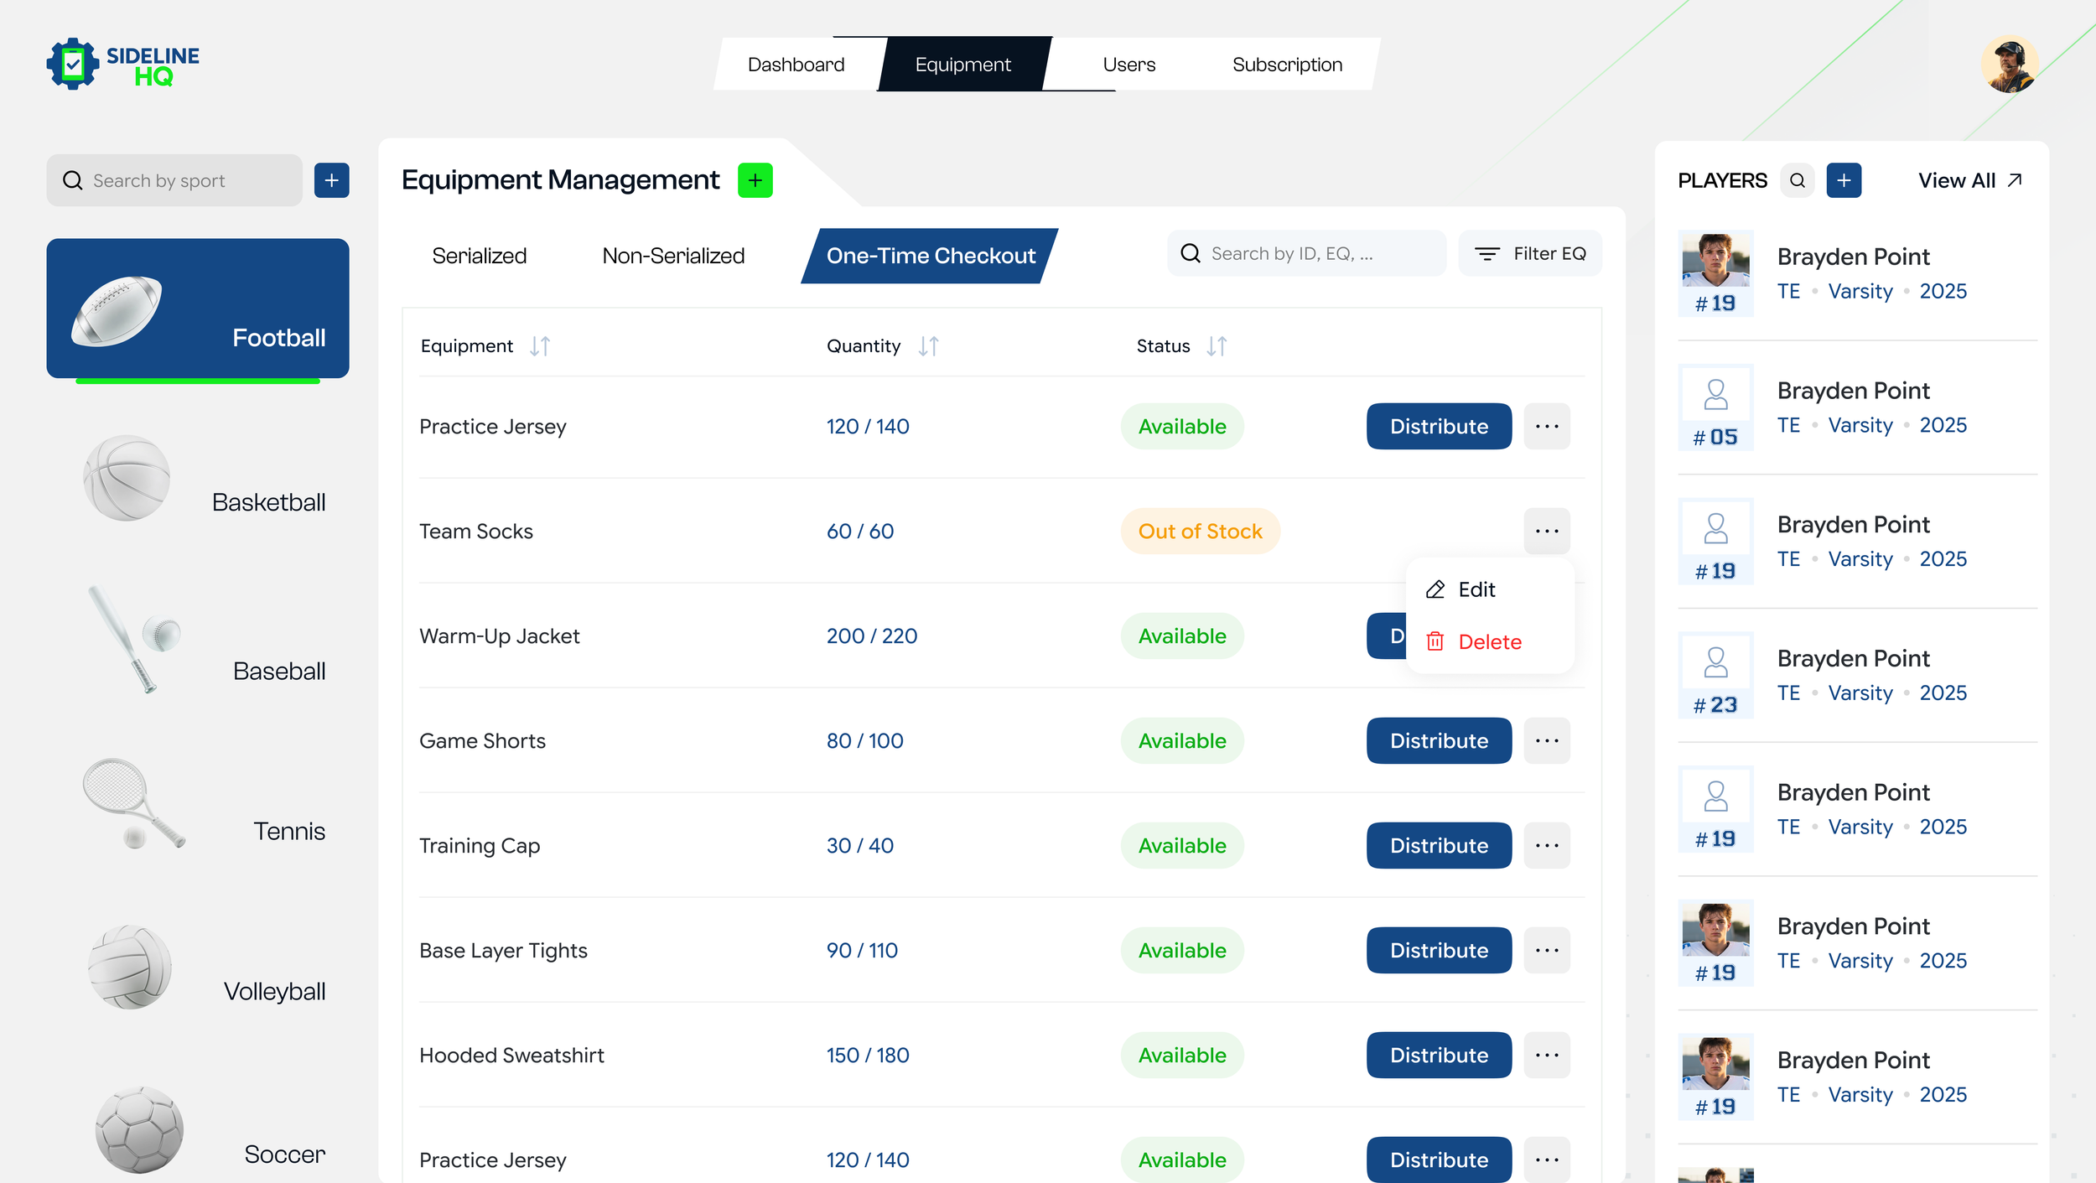Screen dimensions: 2096x1183
Task: Open the Dashboard navigation tab
Action: point(796,65)
